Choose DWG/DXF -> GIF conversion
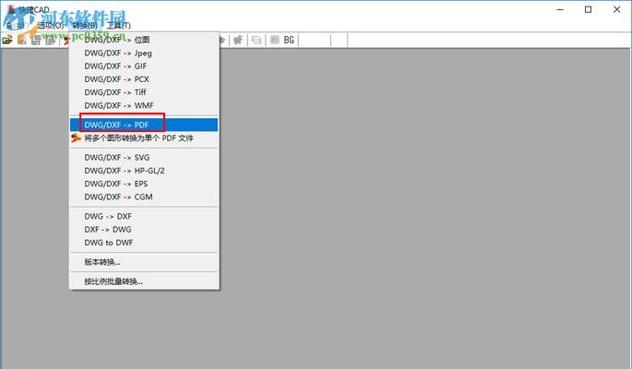Image resolution: width=632 pixels, height=369 pixels. [x=144, y=66]
